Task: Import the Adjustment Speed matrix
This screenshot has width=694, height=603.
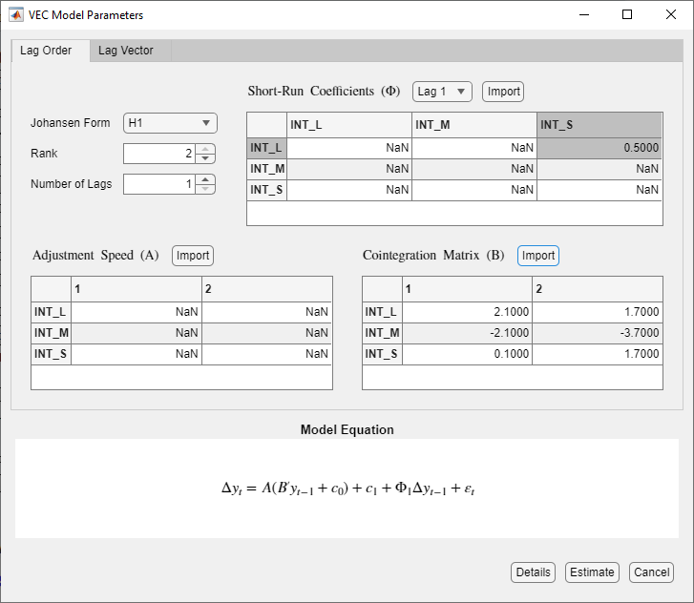Action: [x=193, y=256]
